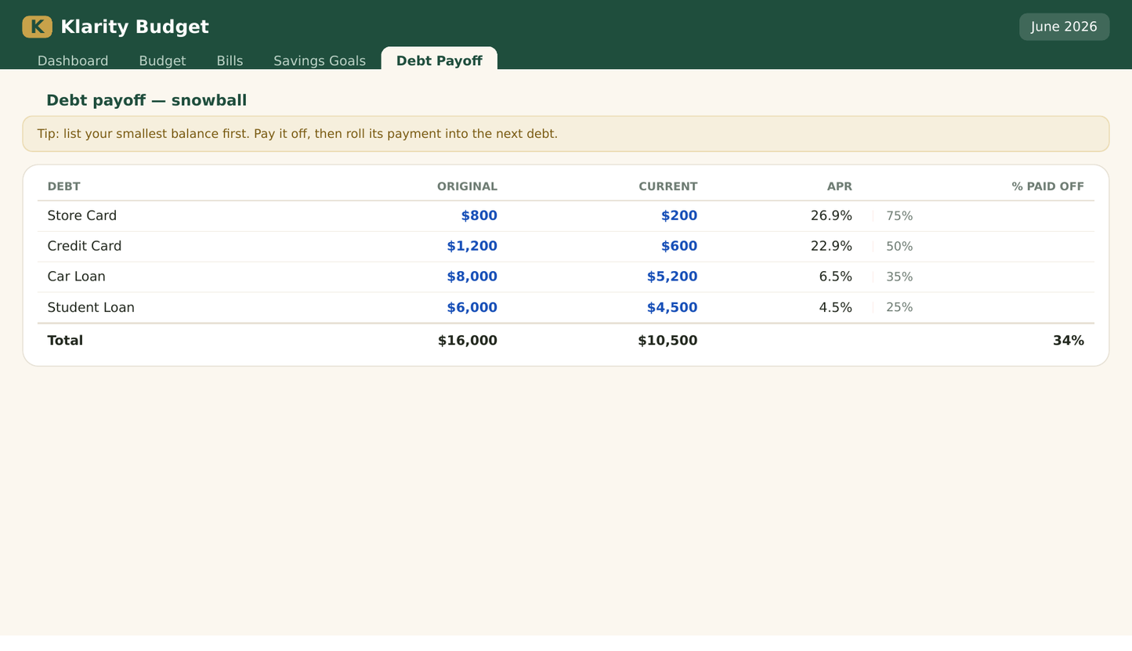Image resolution: width=1132 pixels, height=651 pixels.
Task: Click the 35% paid off value
Action: pos(899,277)
